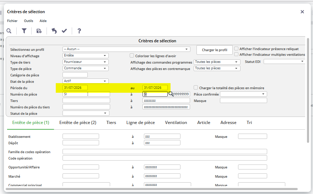
Task: Click the question mark help icon
Action: point(79,31)
